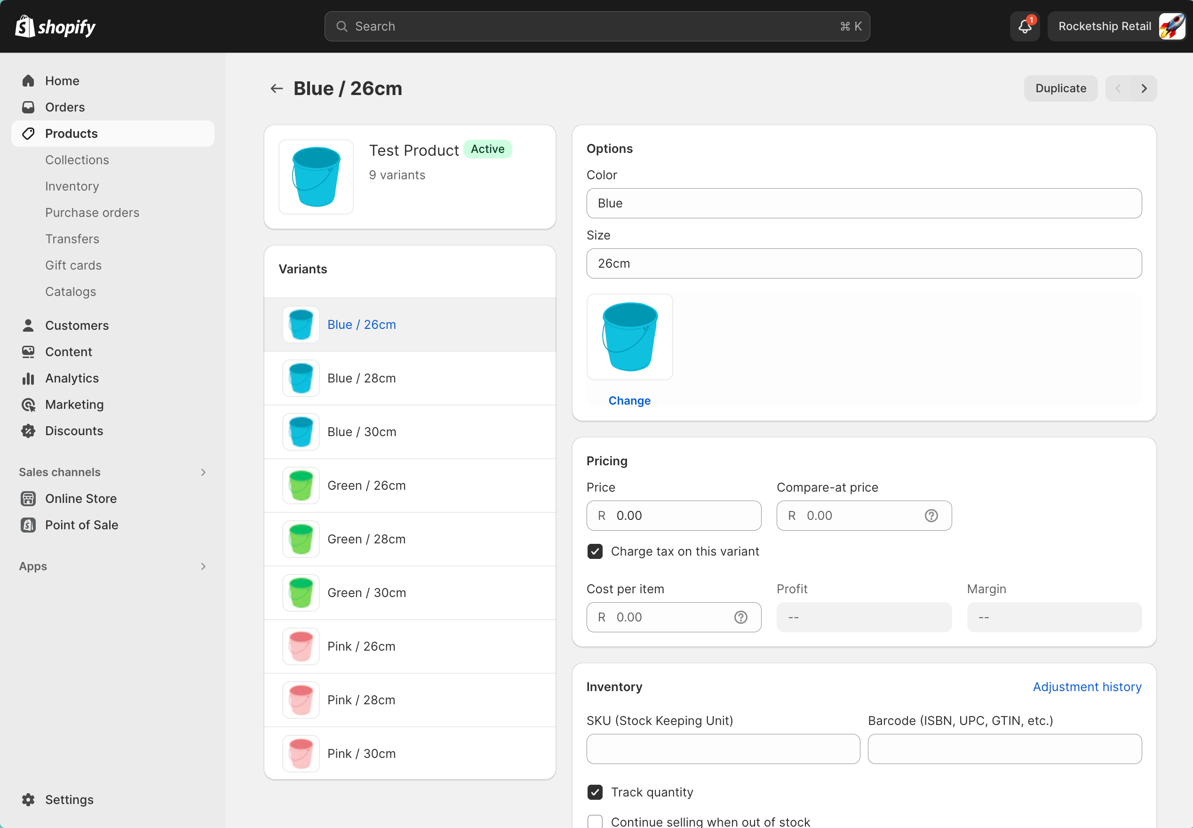Click the Compare-at price help icon
The height and width of the screenshot is (828, 1193).
(x=931, y=516)
